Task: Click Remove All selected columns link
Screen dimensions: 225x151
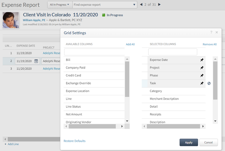Action: (x=210, y=44)
